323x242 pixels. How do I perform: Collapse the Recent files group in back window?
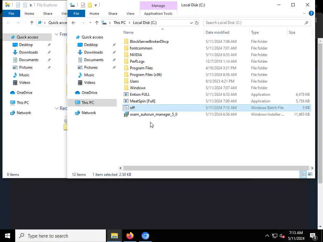click(56, 108)
